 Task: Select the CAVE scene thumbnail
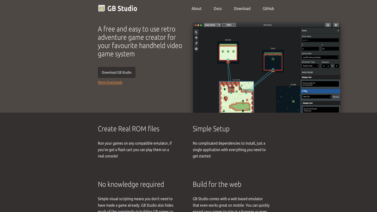click(273, 61)
